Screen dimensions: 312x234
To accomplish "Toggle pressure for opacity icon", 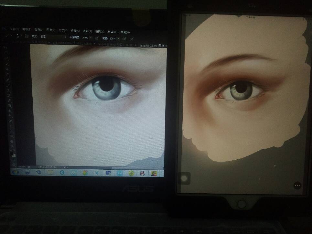I will (x=97, y=38).
